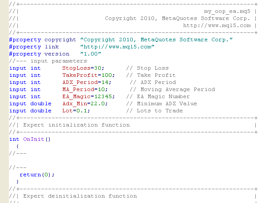Click the http://www.mql5.com link string
266x203 pixels.
click(117, 47)
